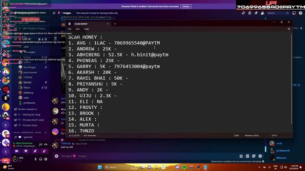Screen dimensions: 305x171
Task: Open the Discord inbox icon
Action: (x=294, y=13)
